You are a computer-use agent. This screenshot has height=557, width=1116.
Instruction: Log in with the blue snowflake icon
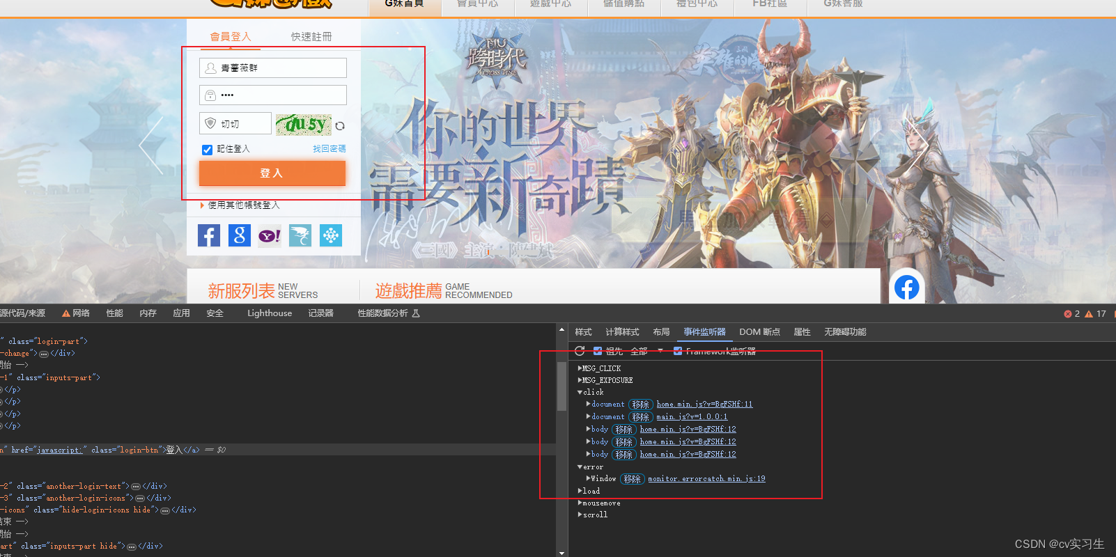click(331, 235)
